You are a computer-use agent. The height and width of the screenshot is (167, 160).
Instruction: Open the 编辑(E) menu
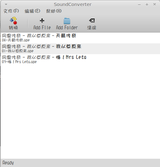click(x=33, y=11)
